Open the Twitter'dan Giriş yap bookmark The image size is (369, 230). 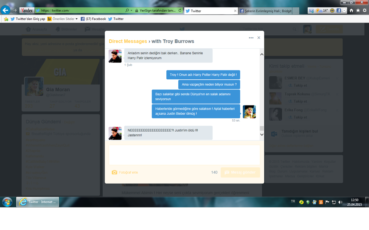(28, 19)
